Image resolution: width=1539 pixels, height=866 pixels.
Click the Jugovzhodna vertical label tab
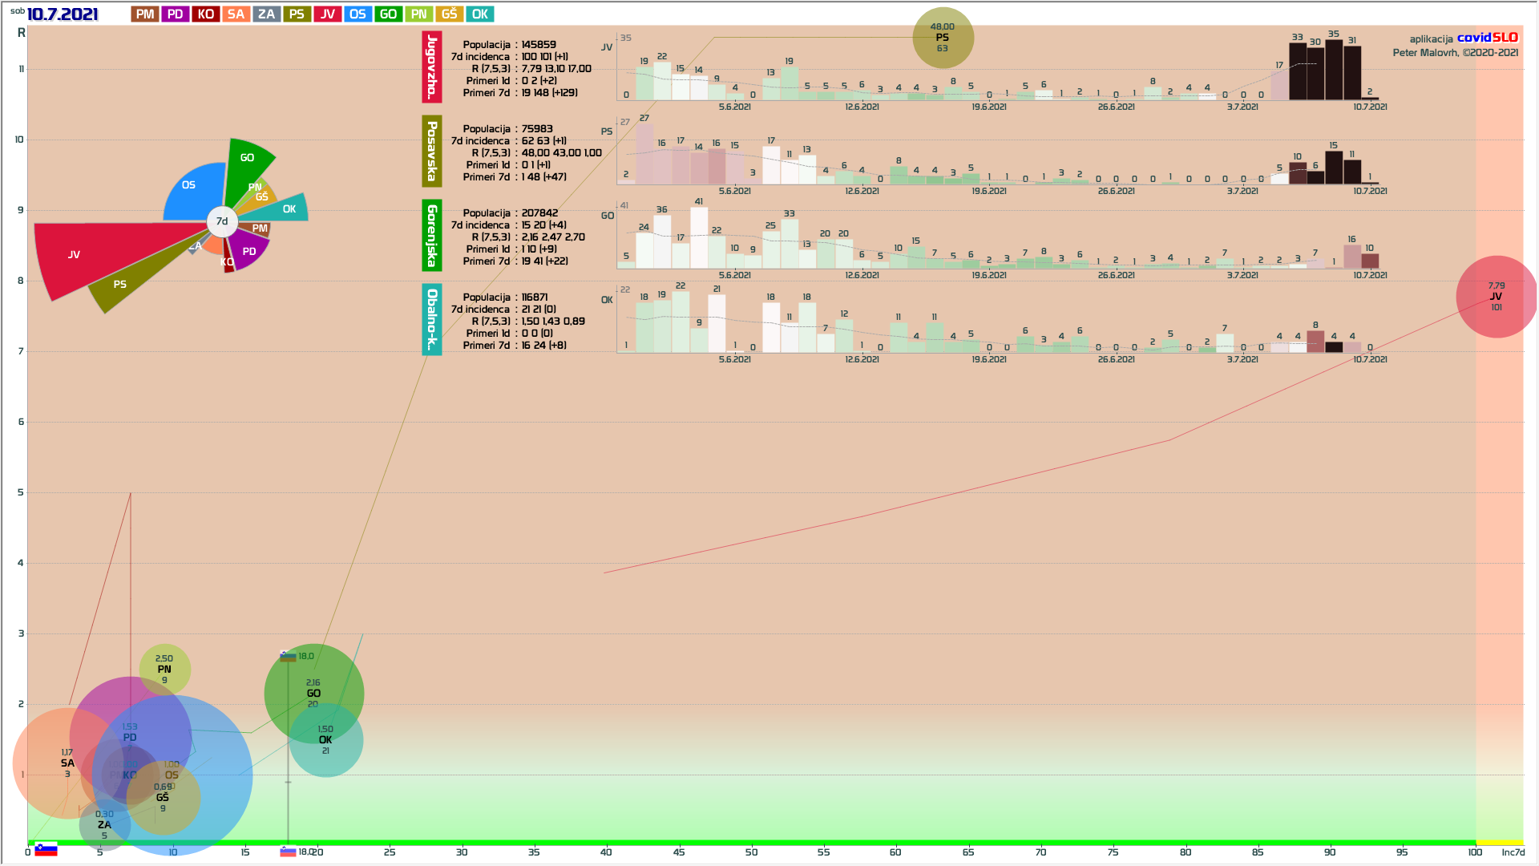(x=432, y=67)
